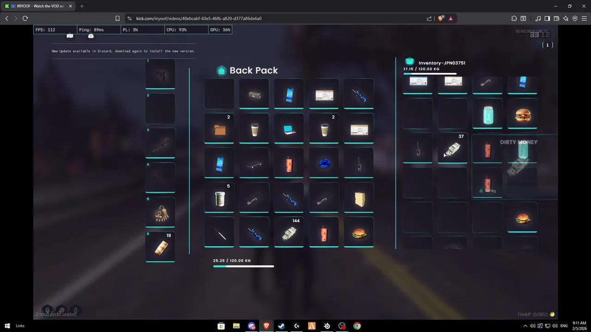Click the pistol in hotbar slot 1

point(160,74)
